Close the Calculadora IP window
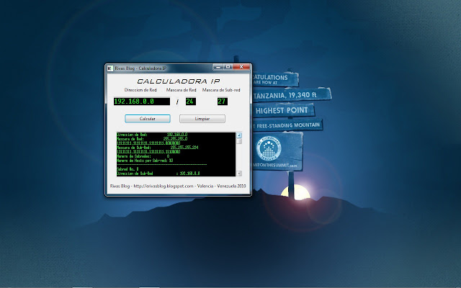 [x=241, y=67]
